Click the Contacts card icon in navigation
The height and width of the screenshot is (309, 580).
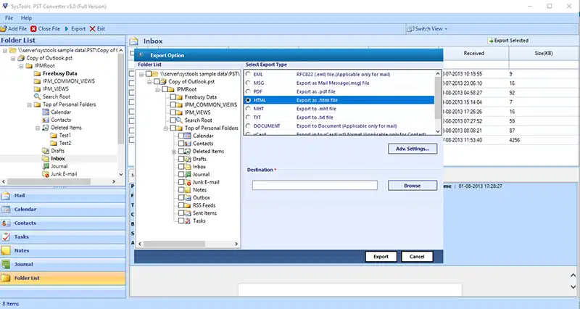[x=6, y=223]
